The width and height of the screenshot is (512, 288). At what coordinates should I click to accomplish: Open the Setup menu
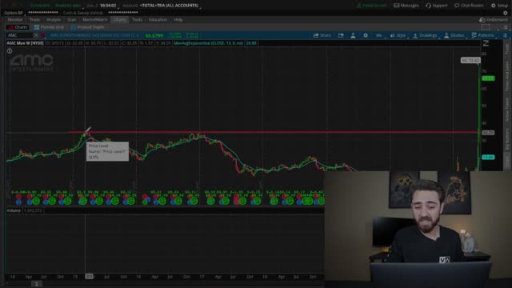pyautogui.click(x=499, y=6)
